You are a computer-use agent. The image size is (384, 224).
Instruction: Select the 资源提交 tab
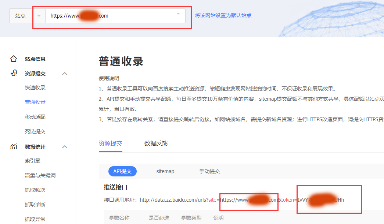pyautogui.click(x=110, y=143)
